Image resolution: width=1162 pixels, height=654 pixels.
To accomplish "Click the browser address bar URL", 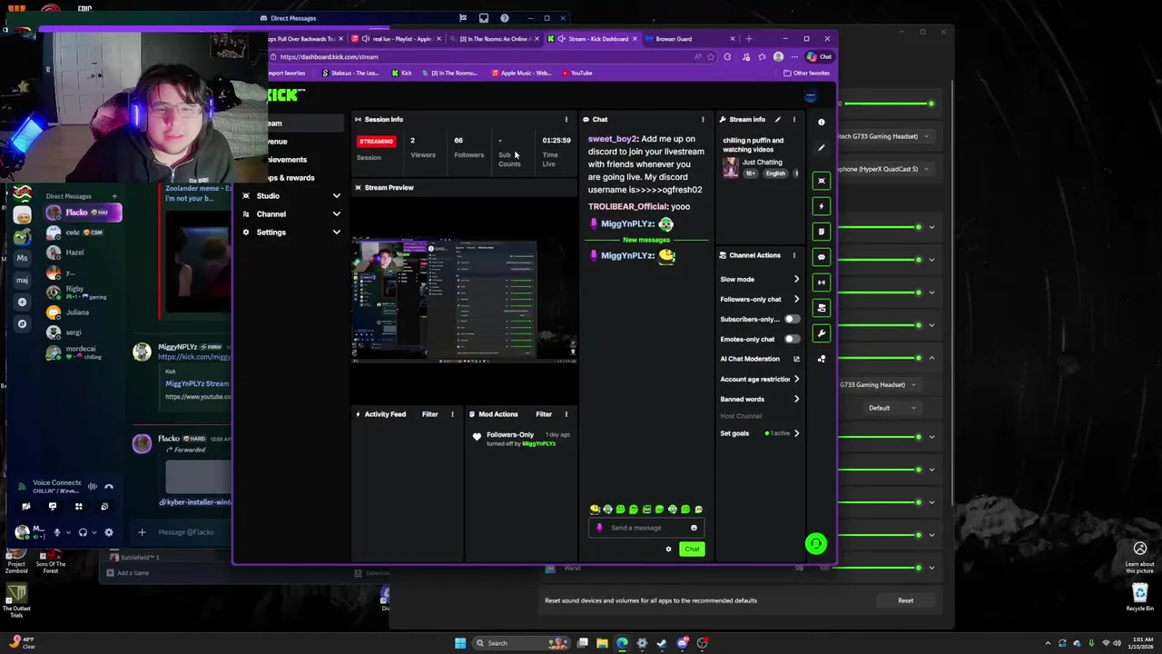I will [329, 56].
